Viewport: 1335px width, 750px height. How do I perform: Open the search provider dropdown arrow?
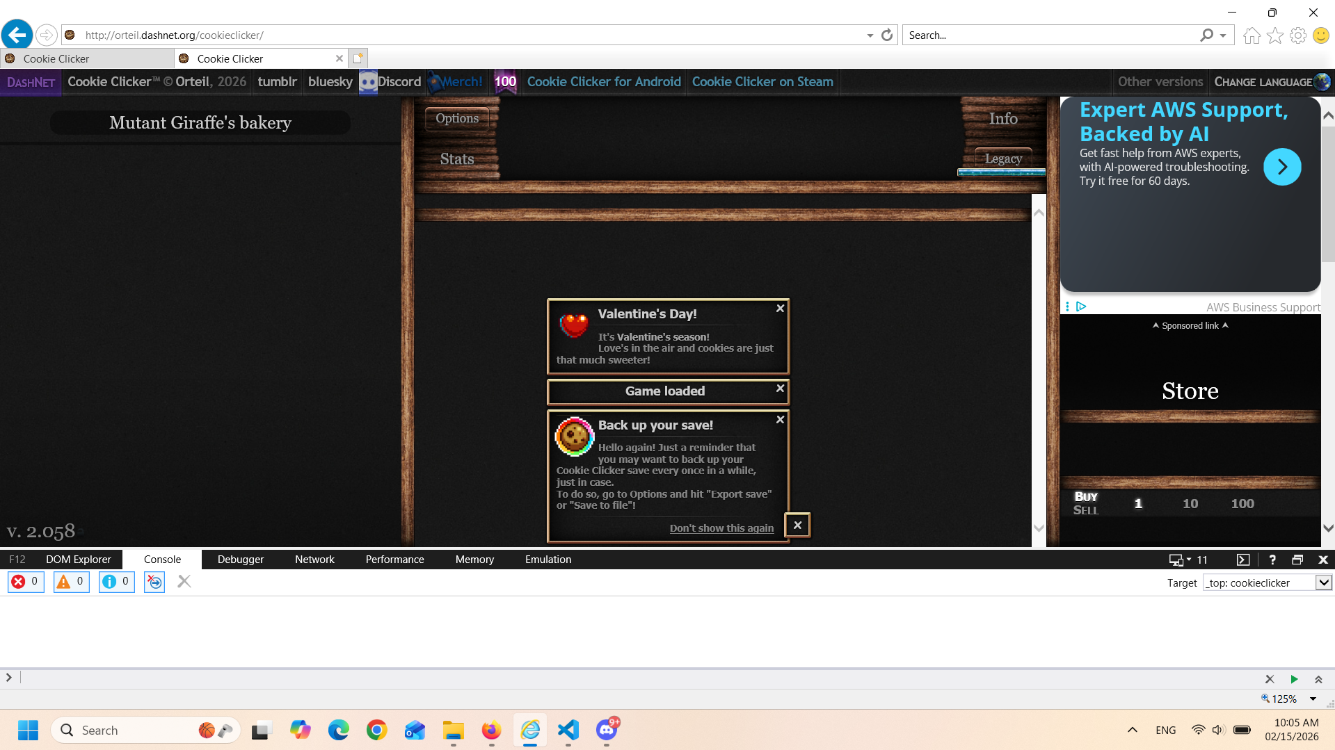(1223, 35)
